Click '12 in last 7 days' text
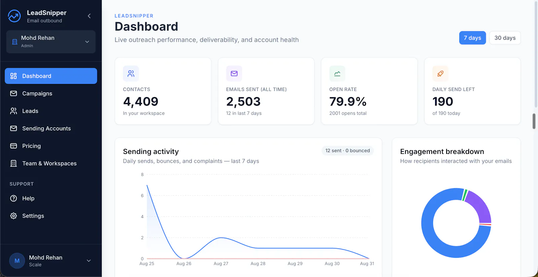Image resolution: width=538 pixels, height=277 pixels. tap(244, 113)
